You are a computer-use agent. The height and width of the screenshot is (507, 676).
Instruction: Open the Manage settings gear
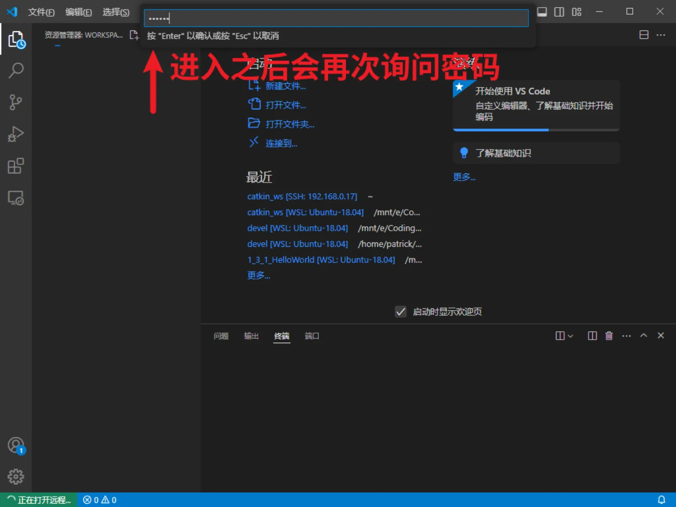(x=16, y=477)
